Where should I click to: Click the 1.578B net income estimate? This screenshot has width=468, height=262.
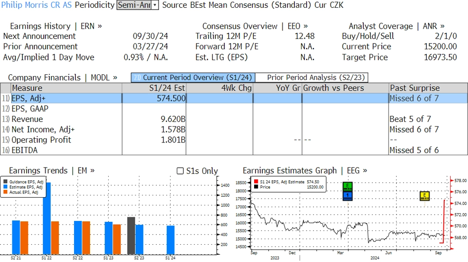[x=173, y=129]
